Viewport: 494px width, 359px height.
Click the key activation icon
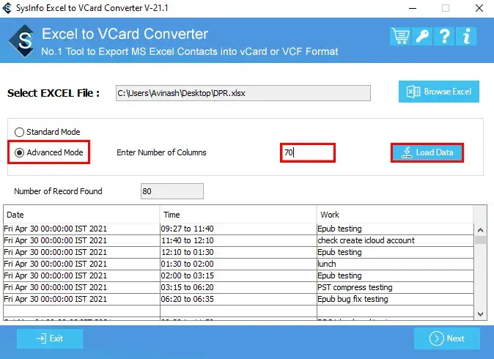click(422, 36)
